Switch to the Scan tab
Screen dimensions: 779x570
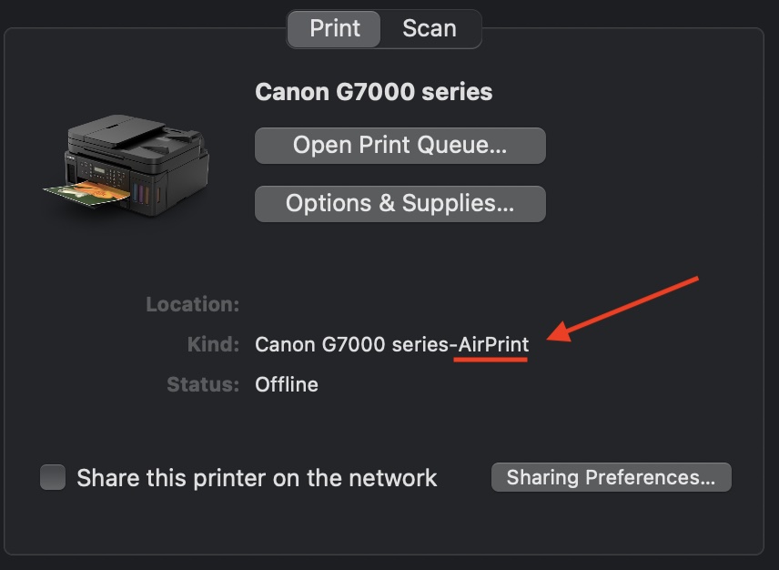pyautogui.click(x=429, y=28)
